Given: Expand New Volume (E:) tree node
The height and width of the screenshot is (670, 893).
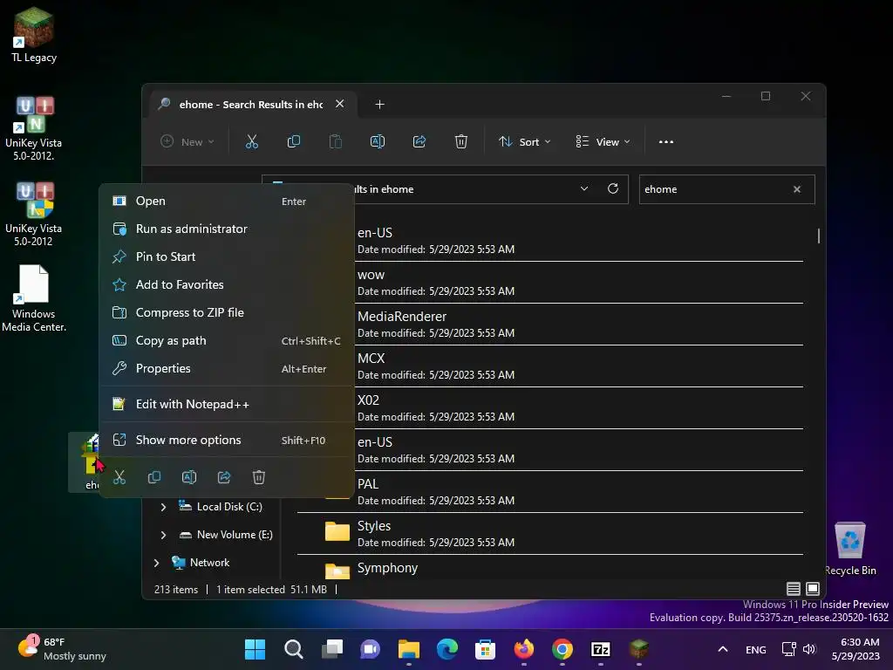Looking at the screenshot, I should point(163,535).
